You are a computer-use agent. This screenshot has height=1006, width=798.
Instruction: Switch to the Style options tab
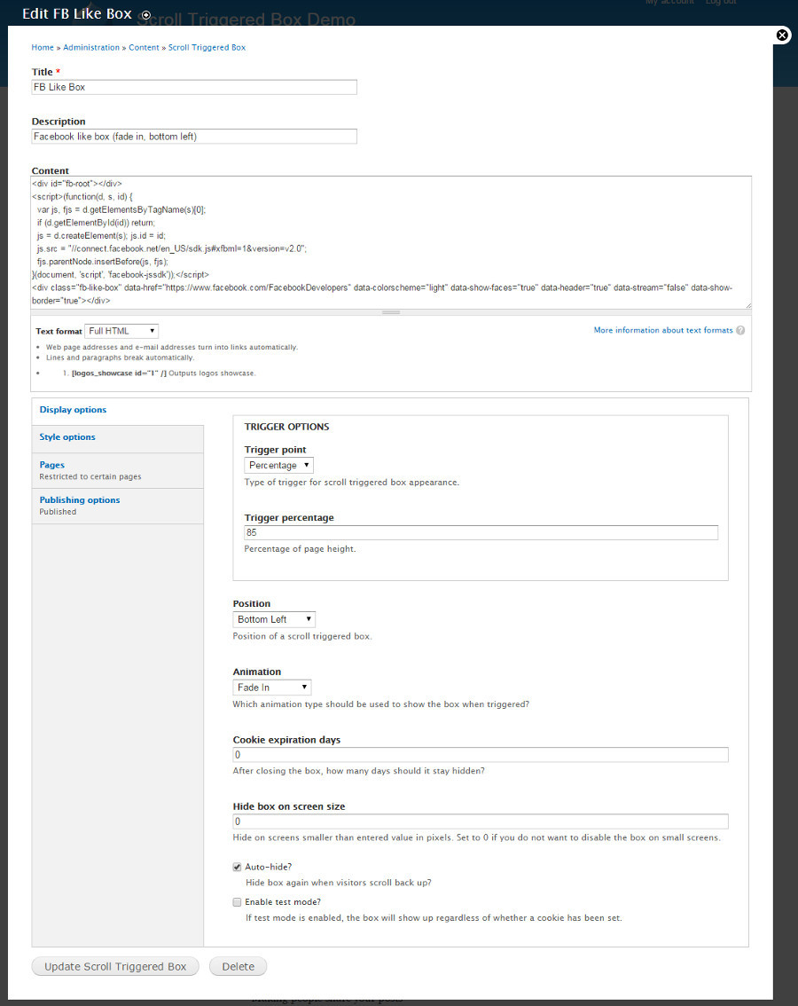coord(67,437)
